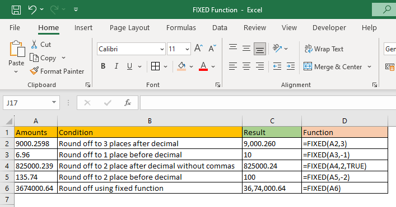Switch to the Insert tab
Viewport: 396px width, 207px height.
click(x=83, y=28)
